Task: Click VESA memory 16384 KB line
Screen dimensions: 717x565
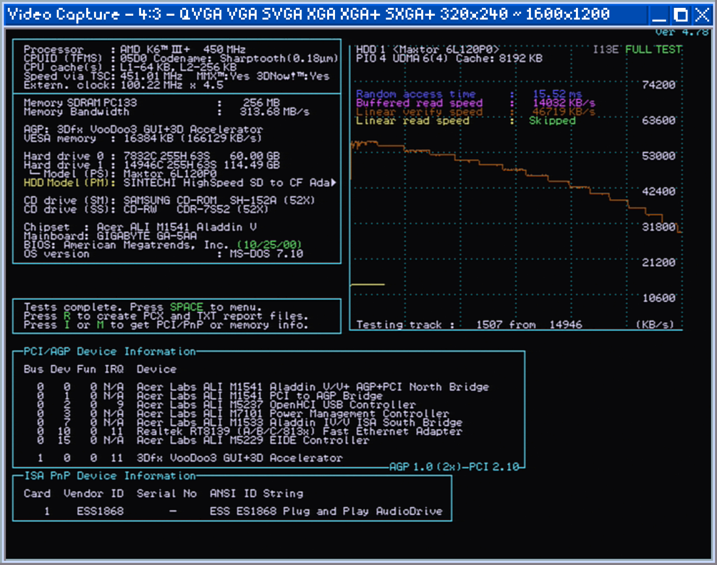Action: pyautogui.click(x=143, y=138)
